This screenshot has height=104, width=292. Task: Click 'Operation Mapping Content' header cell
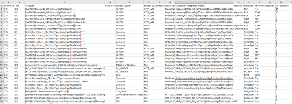(204, 6)
